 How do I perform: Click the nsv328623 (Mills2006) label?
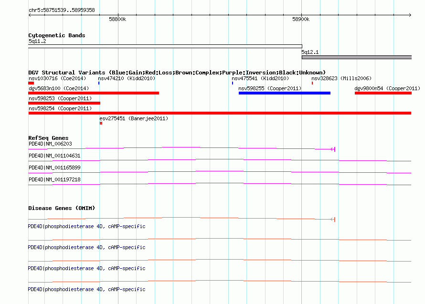(x=341, y=78)
